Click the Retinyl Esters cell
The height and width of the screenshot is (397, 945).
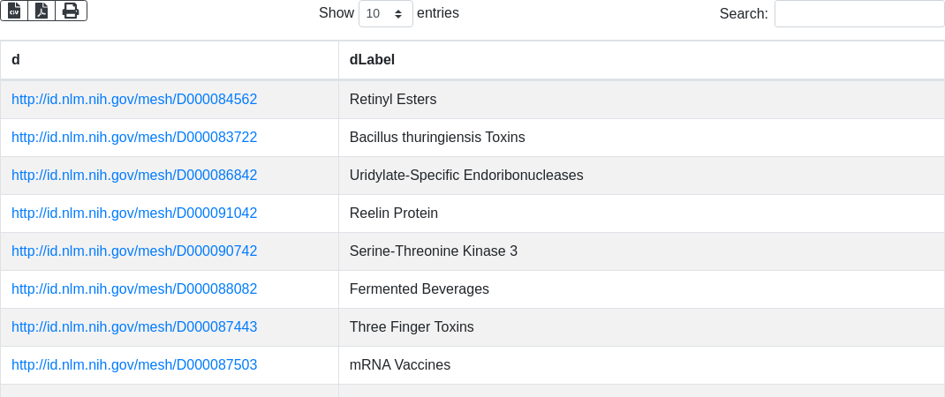coord(393,100)
